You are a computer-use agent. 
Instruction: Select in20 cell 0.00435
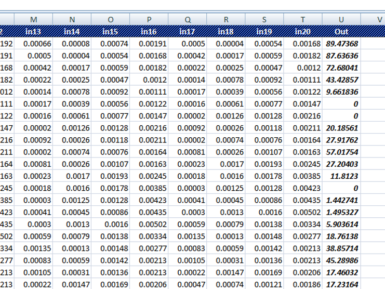pyautogui.click(x=303, y=200)
